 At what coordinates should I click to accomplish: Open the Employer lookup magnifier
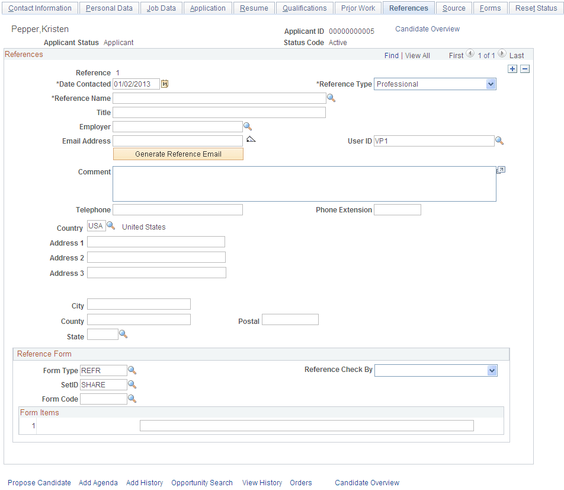pos(247,126)
